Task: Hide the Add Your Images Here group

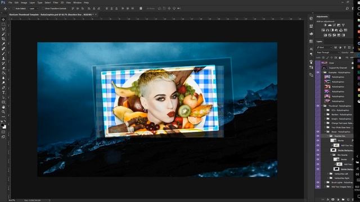Action: point(318,187)
